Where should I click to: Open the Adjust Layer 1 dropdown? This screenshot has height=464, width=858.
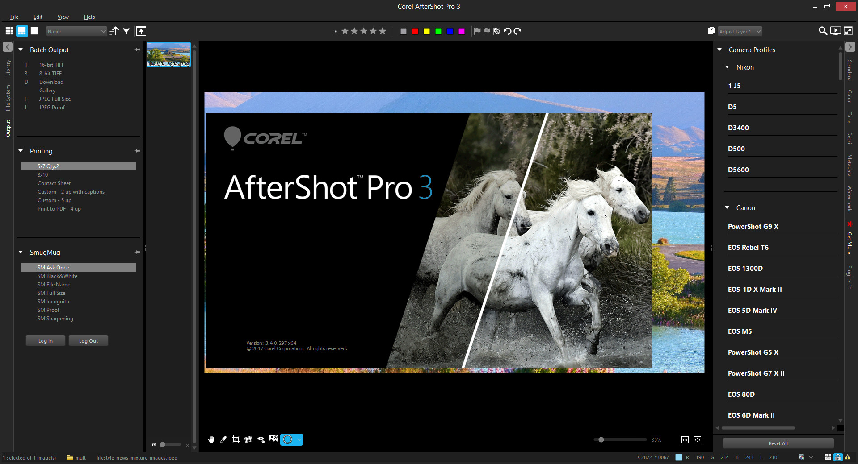pyautogui.click(x=740, y=31)
